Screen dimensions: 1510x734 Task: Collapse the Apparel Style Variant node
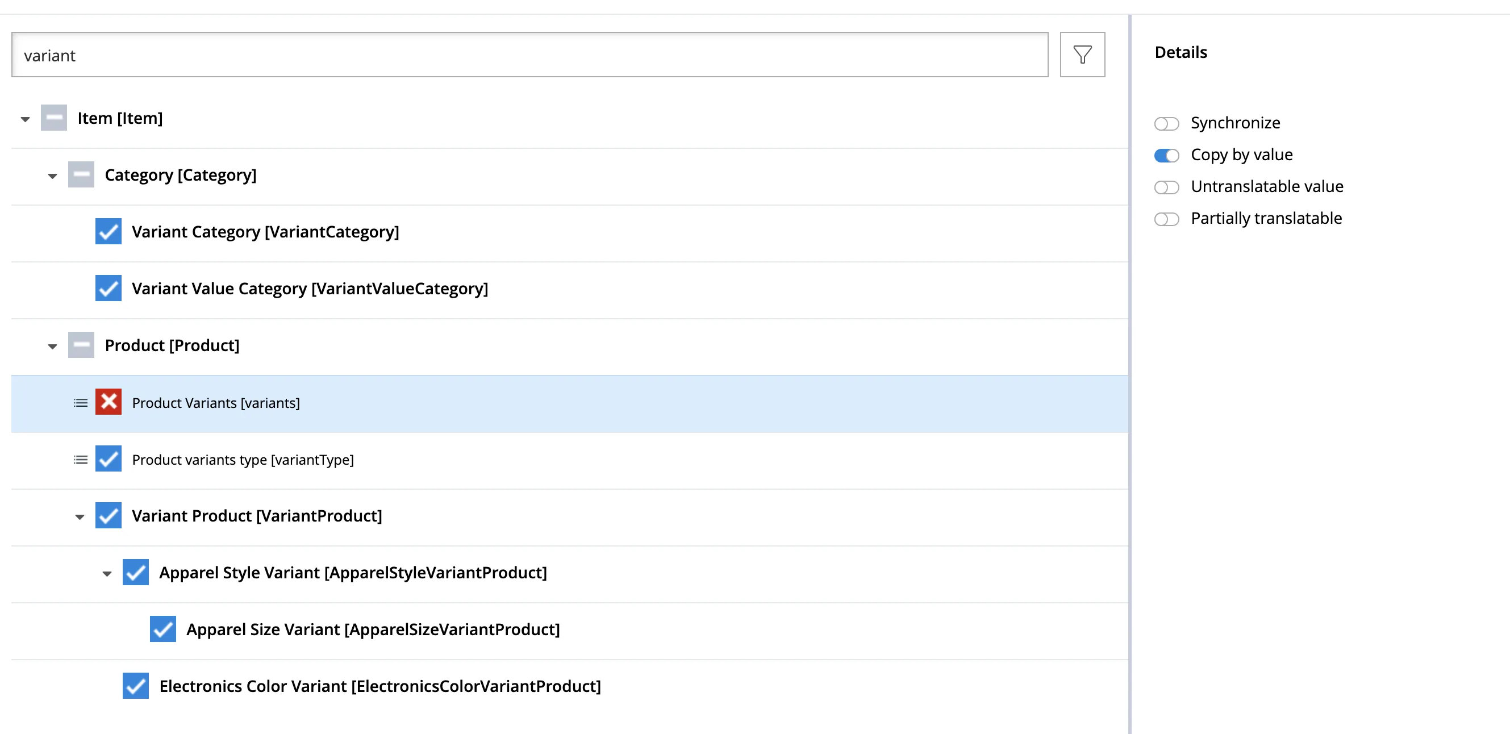click(107, 573)
